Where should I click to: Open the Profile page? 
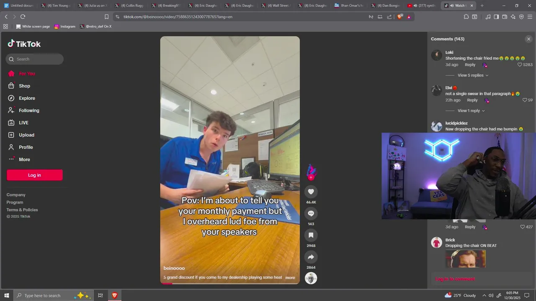26,147
